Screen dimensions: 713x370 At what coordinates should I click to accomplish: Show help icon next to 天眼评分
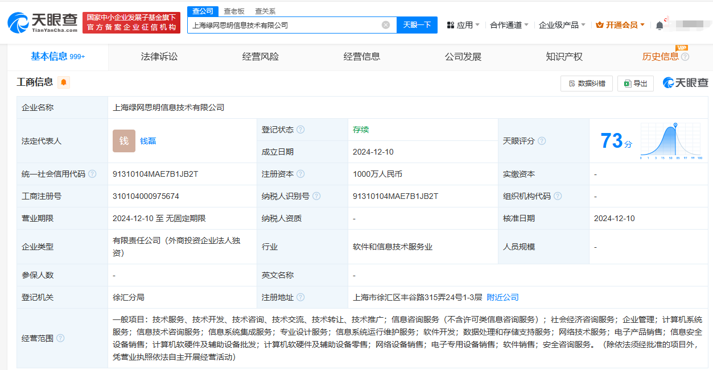(x=542, y=141)
